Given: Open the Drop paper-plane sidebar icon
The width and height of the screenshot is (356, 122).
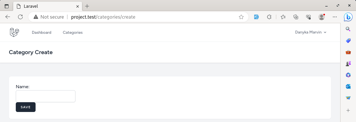Looking at the screenshot, I should [348, 98].
